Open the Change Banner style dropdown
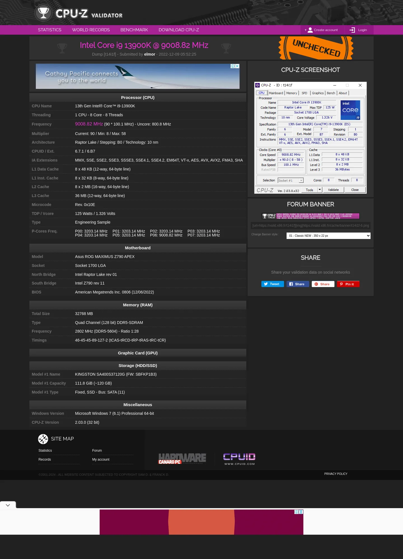 [328, 236]
